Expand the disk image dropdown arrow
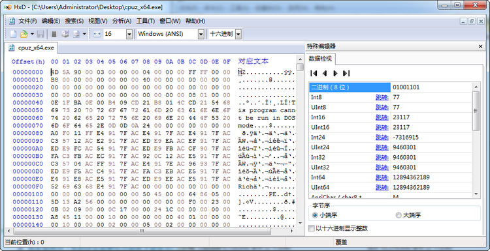The image size is (490, 251). click(x=84, y=34)
